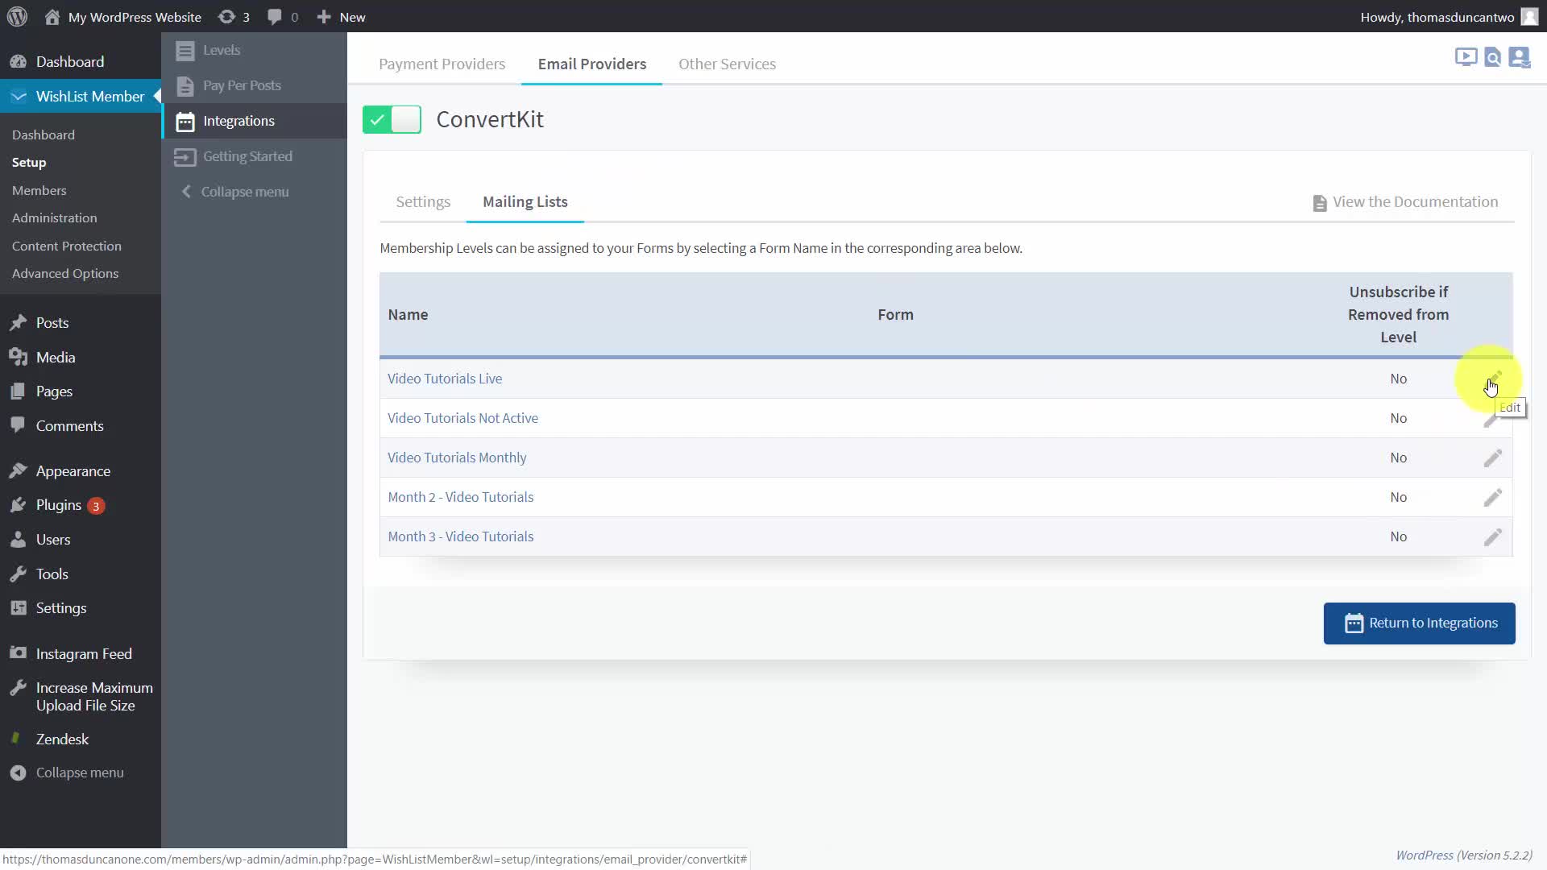Open WishList Member Dashboard submenu link
1547x870 pixels.
44,135
